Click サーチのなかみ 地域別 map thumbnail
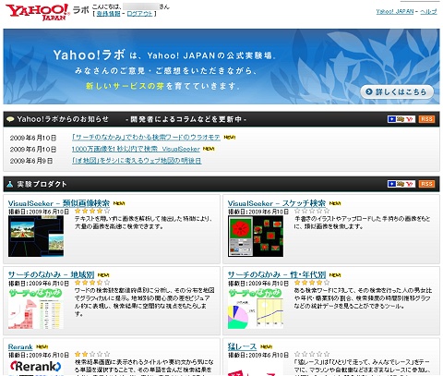443x376 pixels. click(x=36, y=309)
